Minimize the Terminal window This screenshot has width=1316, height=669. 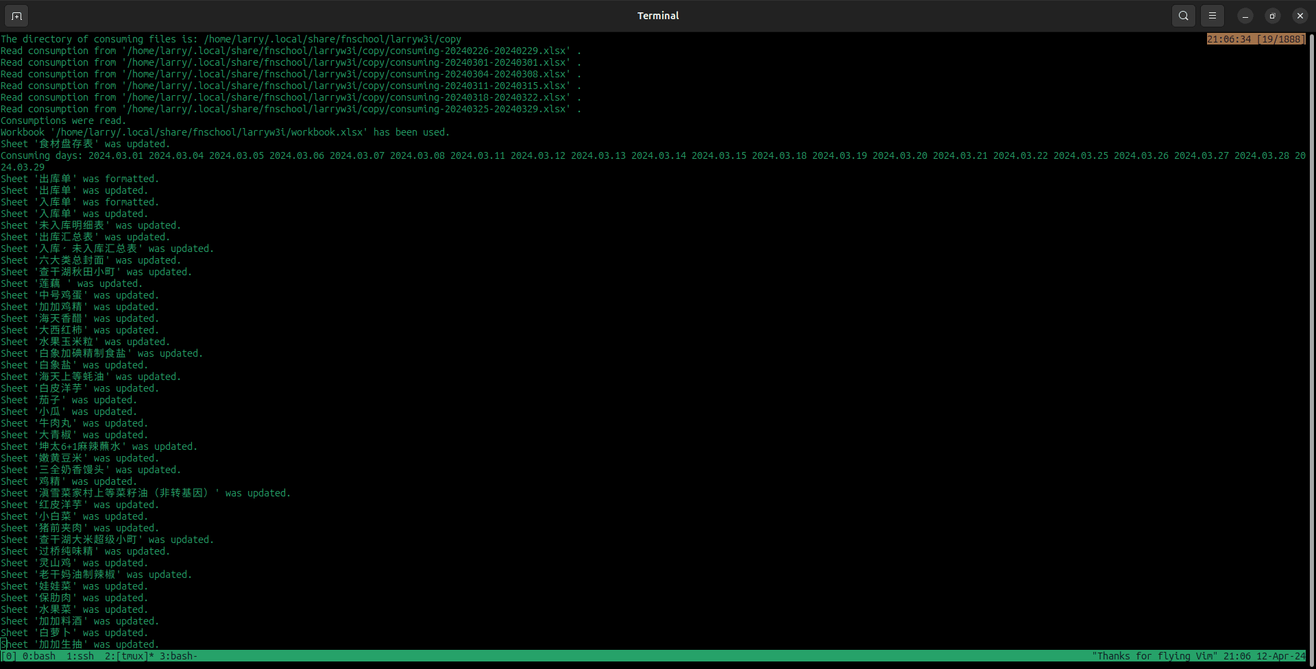pos(1245,15)
